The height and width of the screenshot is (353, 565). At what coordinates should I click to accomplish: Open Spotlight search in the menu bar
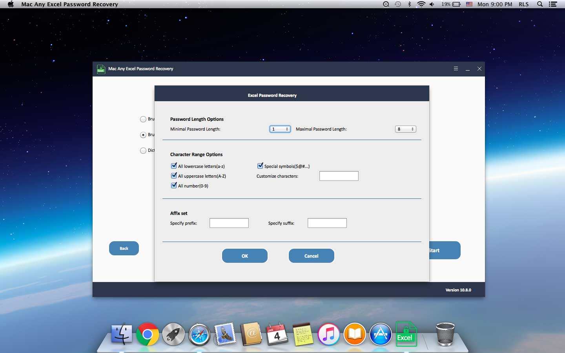pos(540,4)
